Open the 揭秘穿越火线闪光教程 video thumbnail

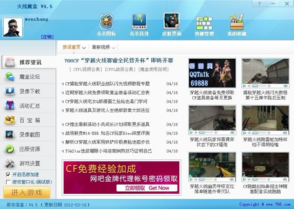click(x=265, y=73)
